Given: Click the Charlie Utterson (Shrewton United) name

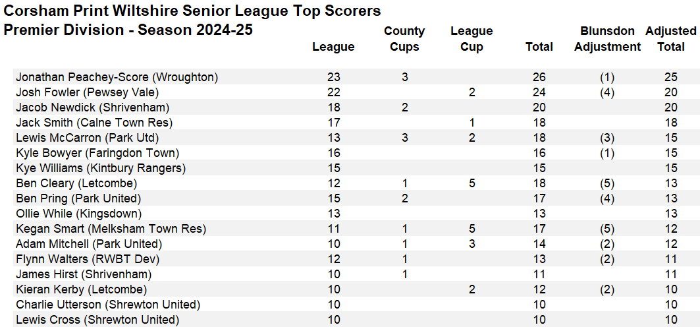Looking at the screenshot, I should coord(108,305).
